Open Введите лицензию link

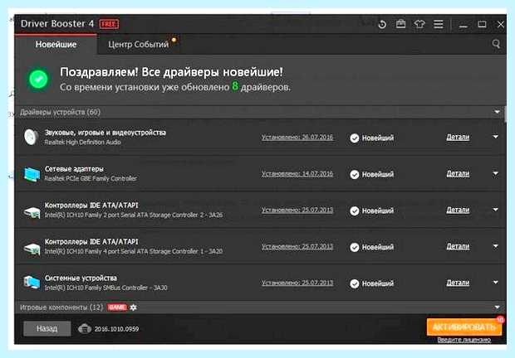point(463,340)
